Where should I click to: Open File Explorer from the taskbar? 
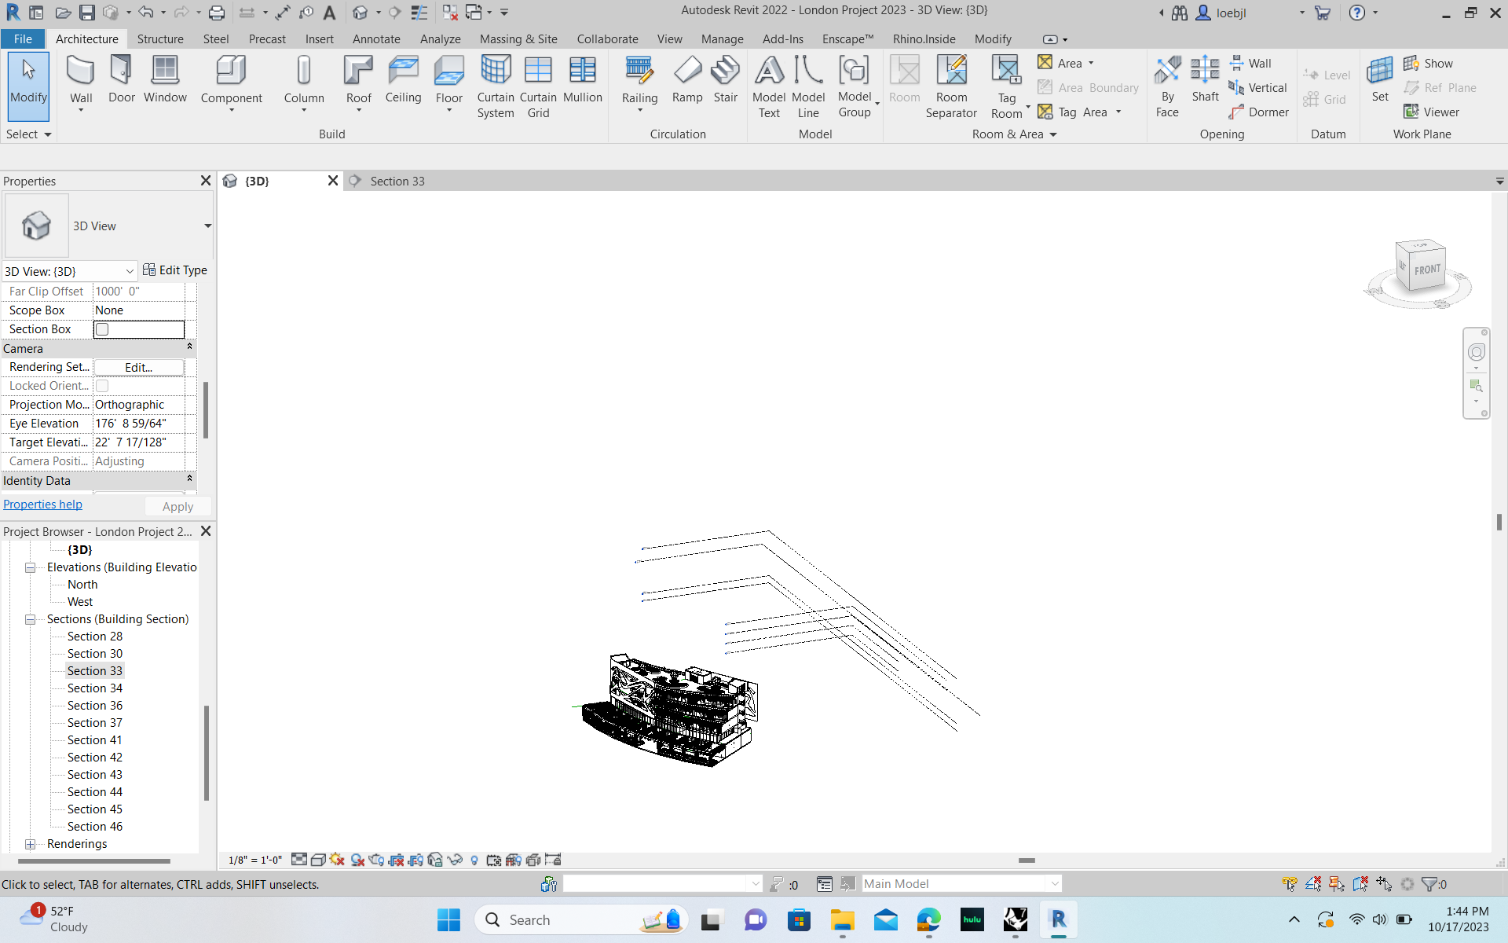coord(842,919)
